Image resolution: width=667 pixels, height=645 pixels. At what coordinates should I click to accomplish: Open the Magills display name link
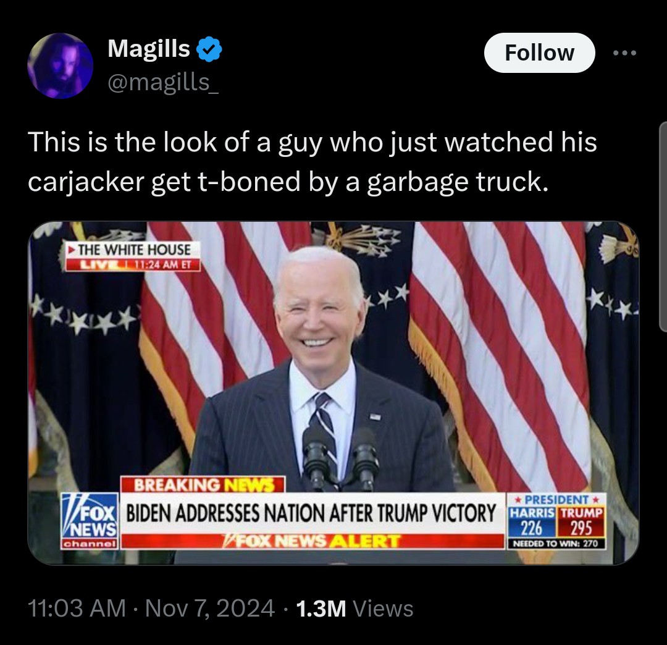[148, 49]
